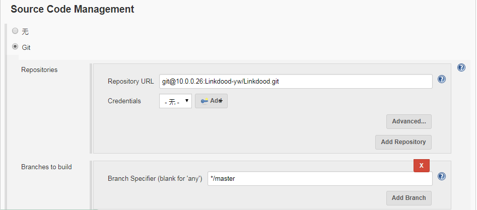
Task: Click the Repository URL label text
Action: [x=131, y=82]
